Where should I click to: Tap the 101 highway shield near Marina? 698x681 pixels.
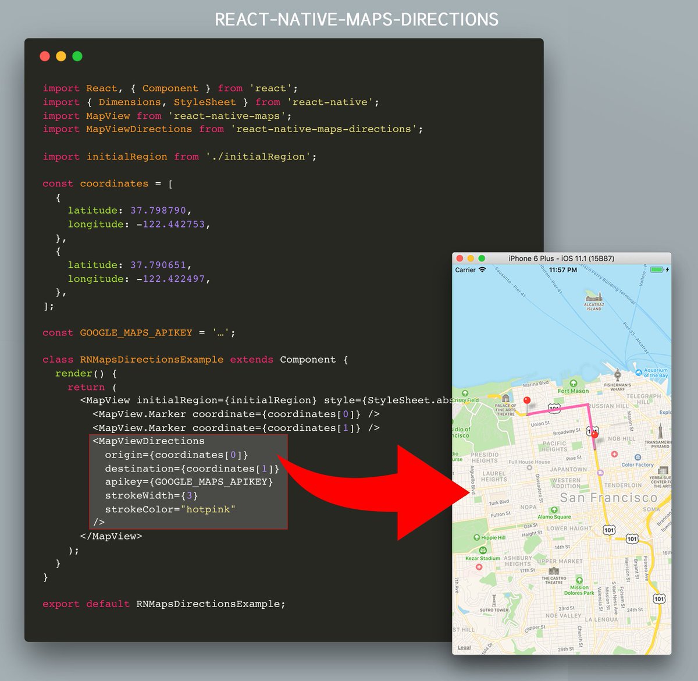554,408
